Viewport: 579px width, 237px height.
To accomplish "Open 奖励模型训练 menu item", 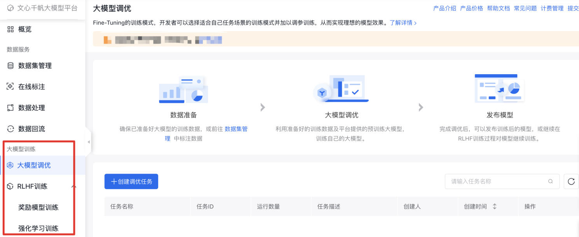I will tap(38, 207).
